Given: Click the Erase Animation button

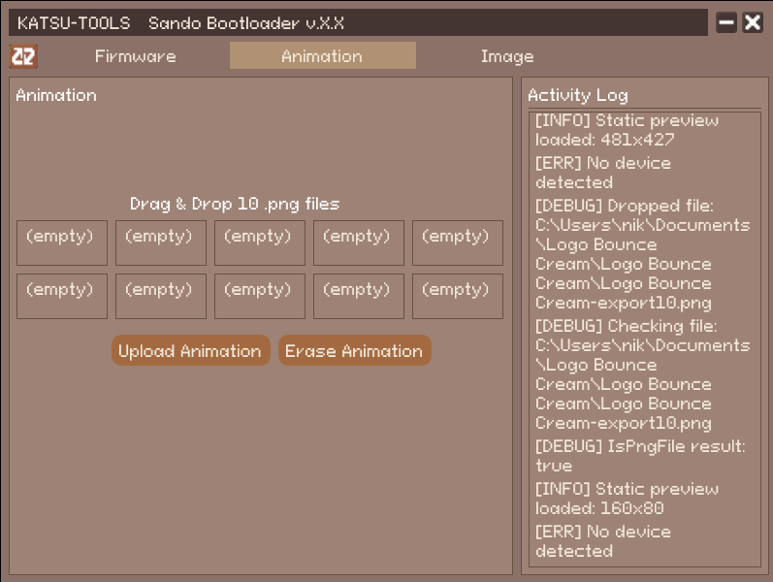Looking at the screenshot, I should point(354,351).
